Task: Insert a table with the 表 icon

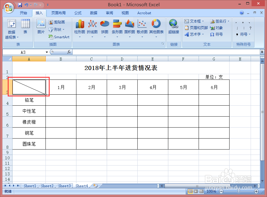Action: 25,26
